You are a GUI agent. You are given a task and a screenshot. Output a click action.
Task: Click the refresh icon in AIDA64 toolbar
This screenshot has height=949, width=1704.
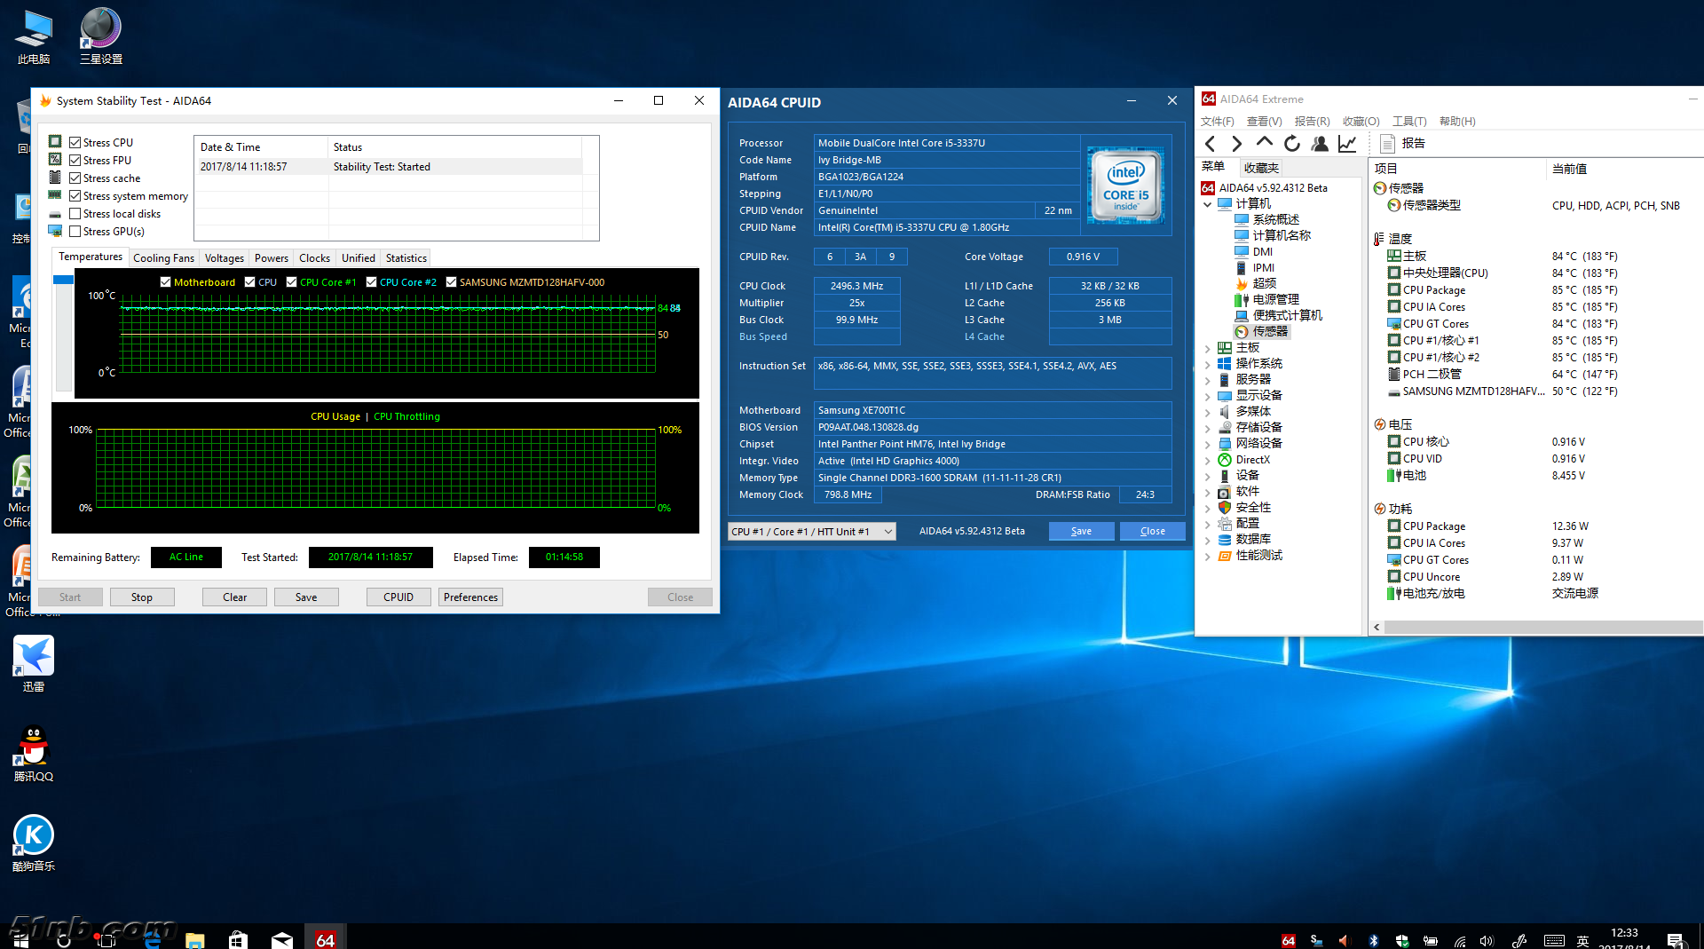coord(1292,144)
